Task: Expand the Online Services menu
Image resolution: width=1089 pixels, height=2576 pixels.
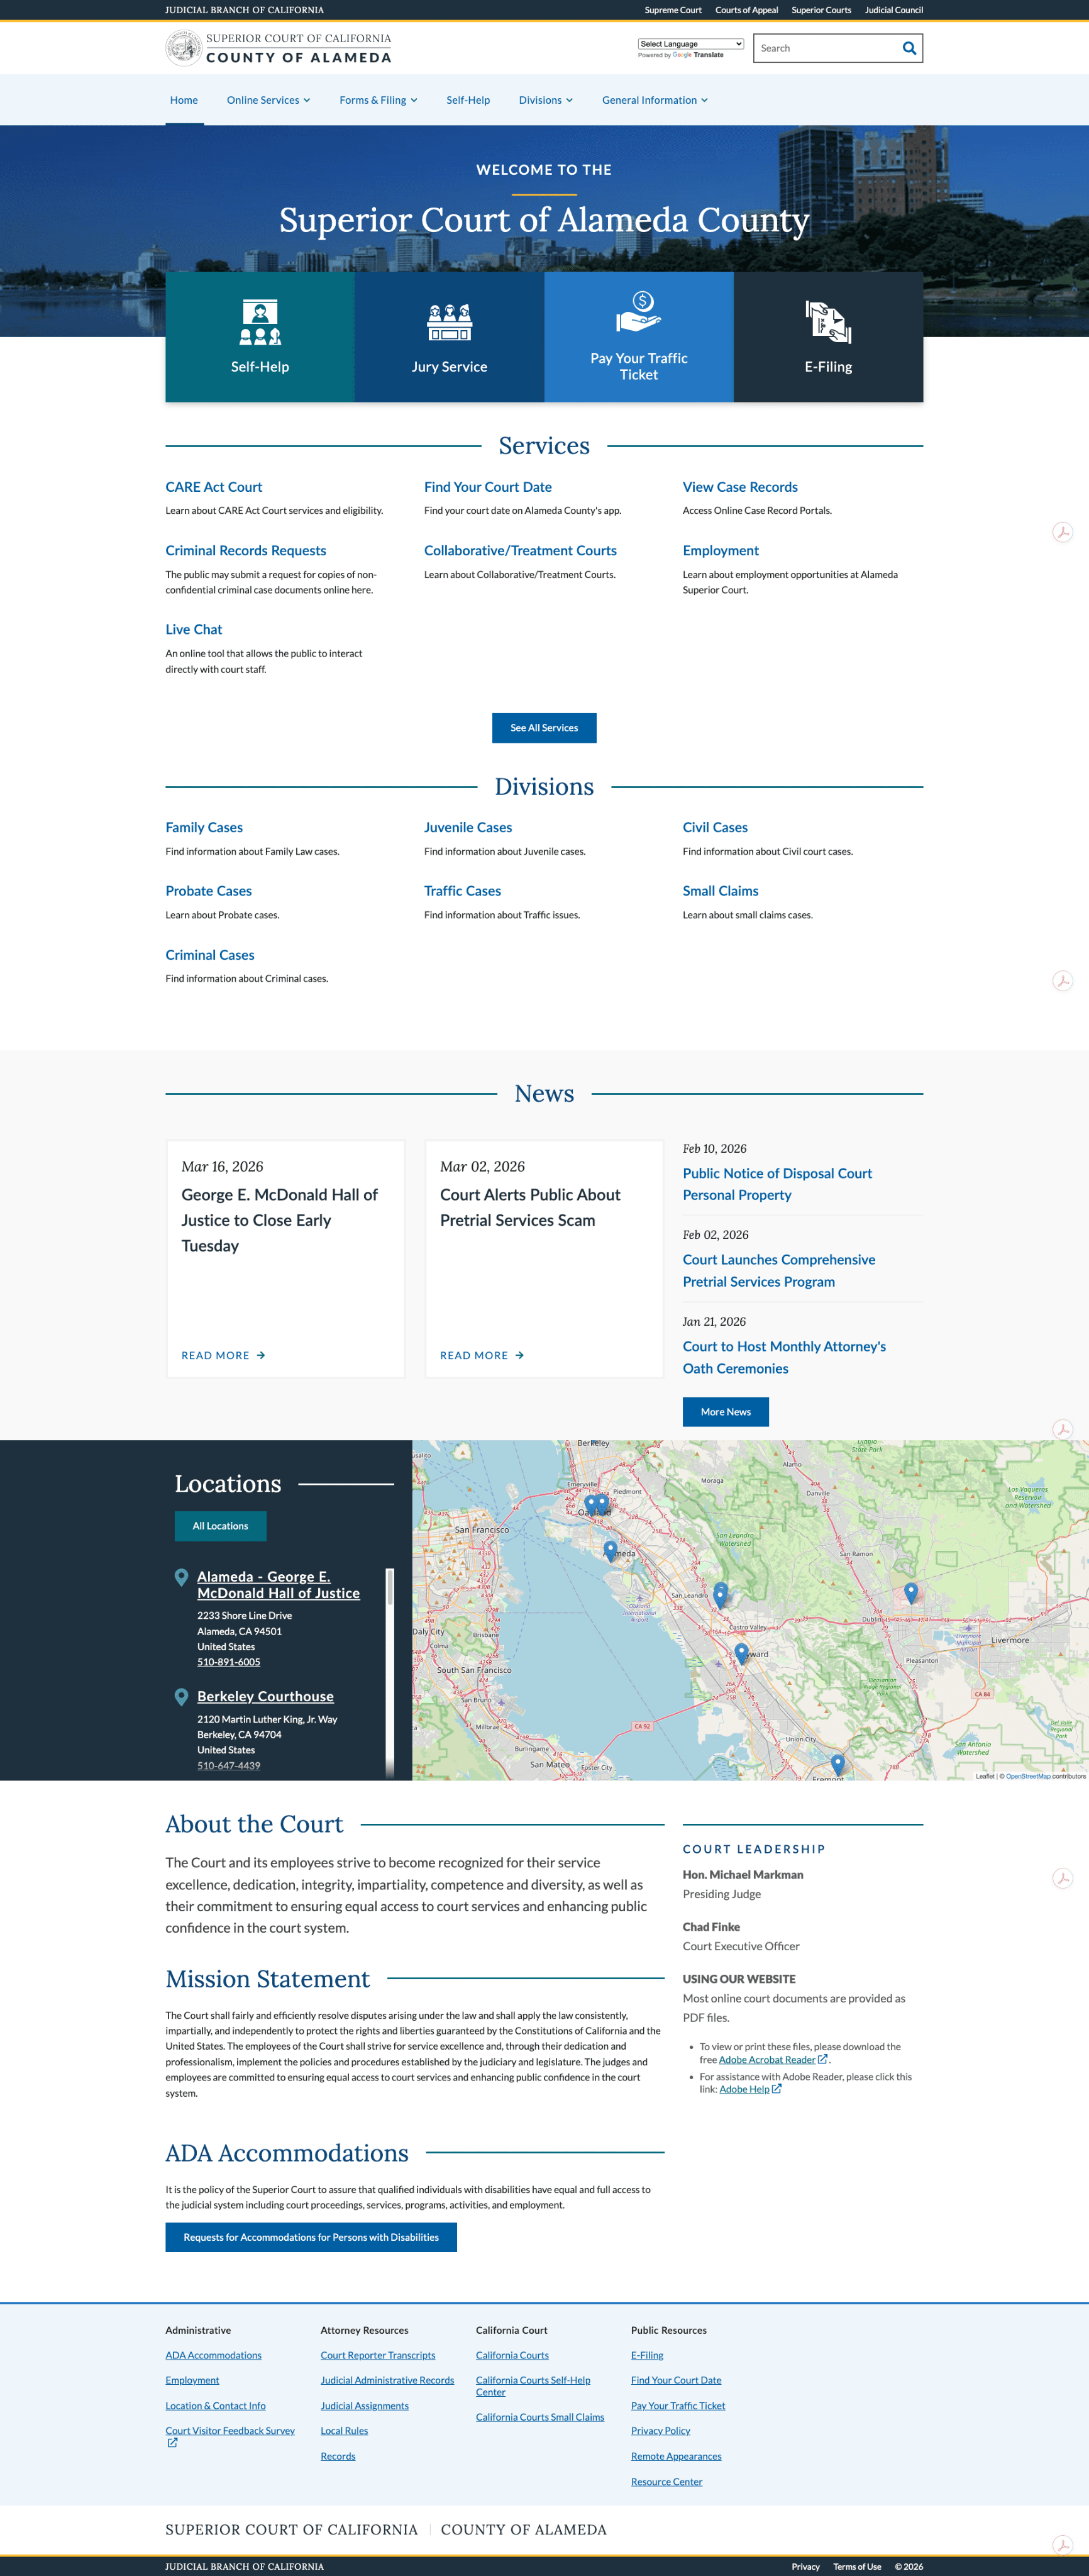Action: point(267,100)
